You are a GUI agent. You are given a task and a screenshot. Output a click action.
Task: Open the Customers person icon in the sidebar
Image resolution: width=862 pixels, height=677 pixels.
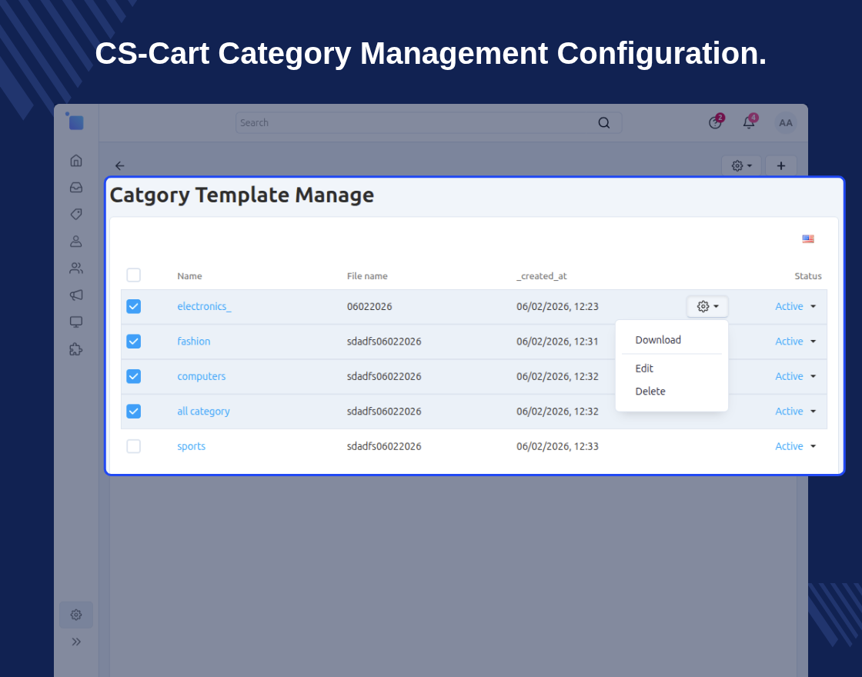pos(76,242)
